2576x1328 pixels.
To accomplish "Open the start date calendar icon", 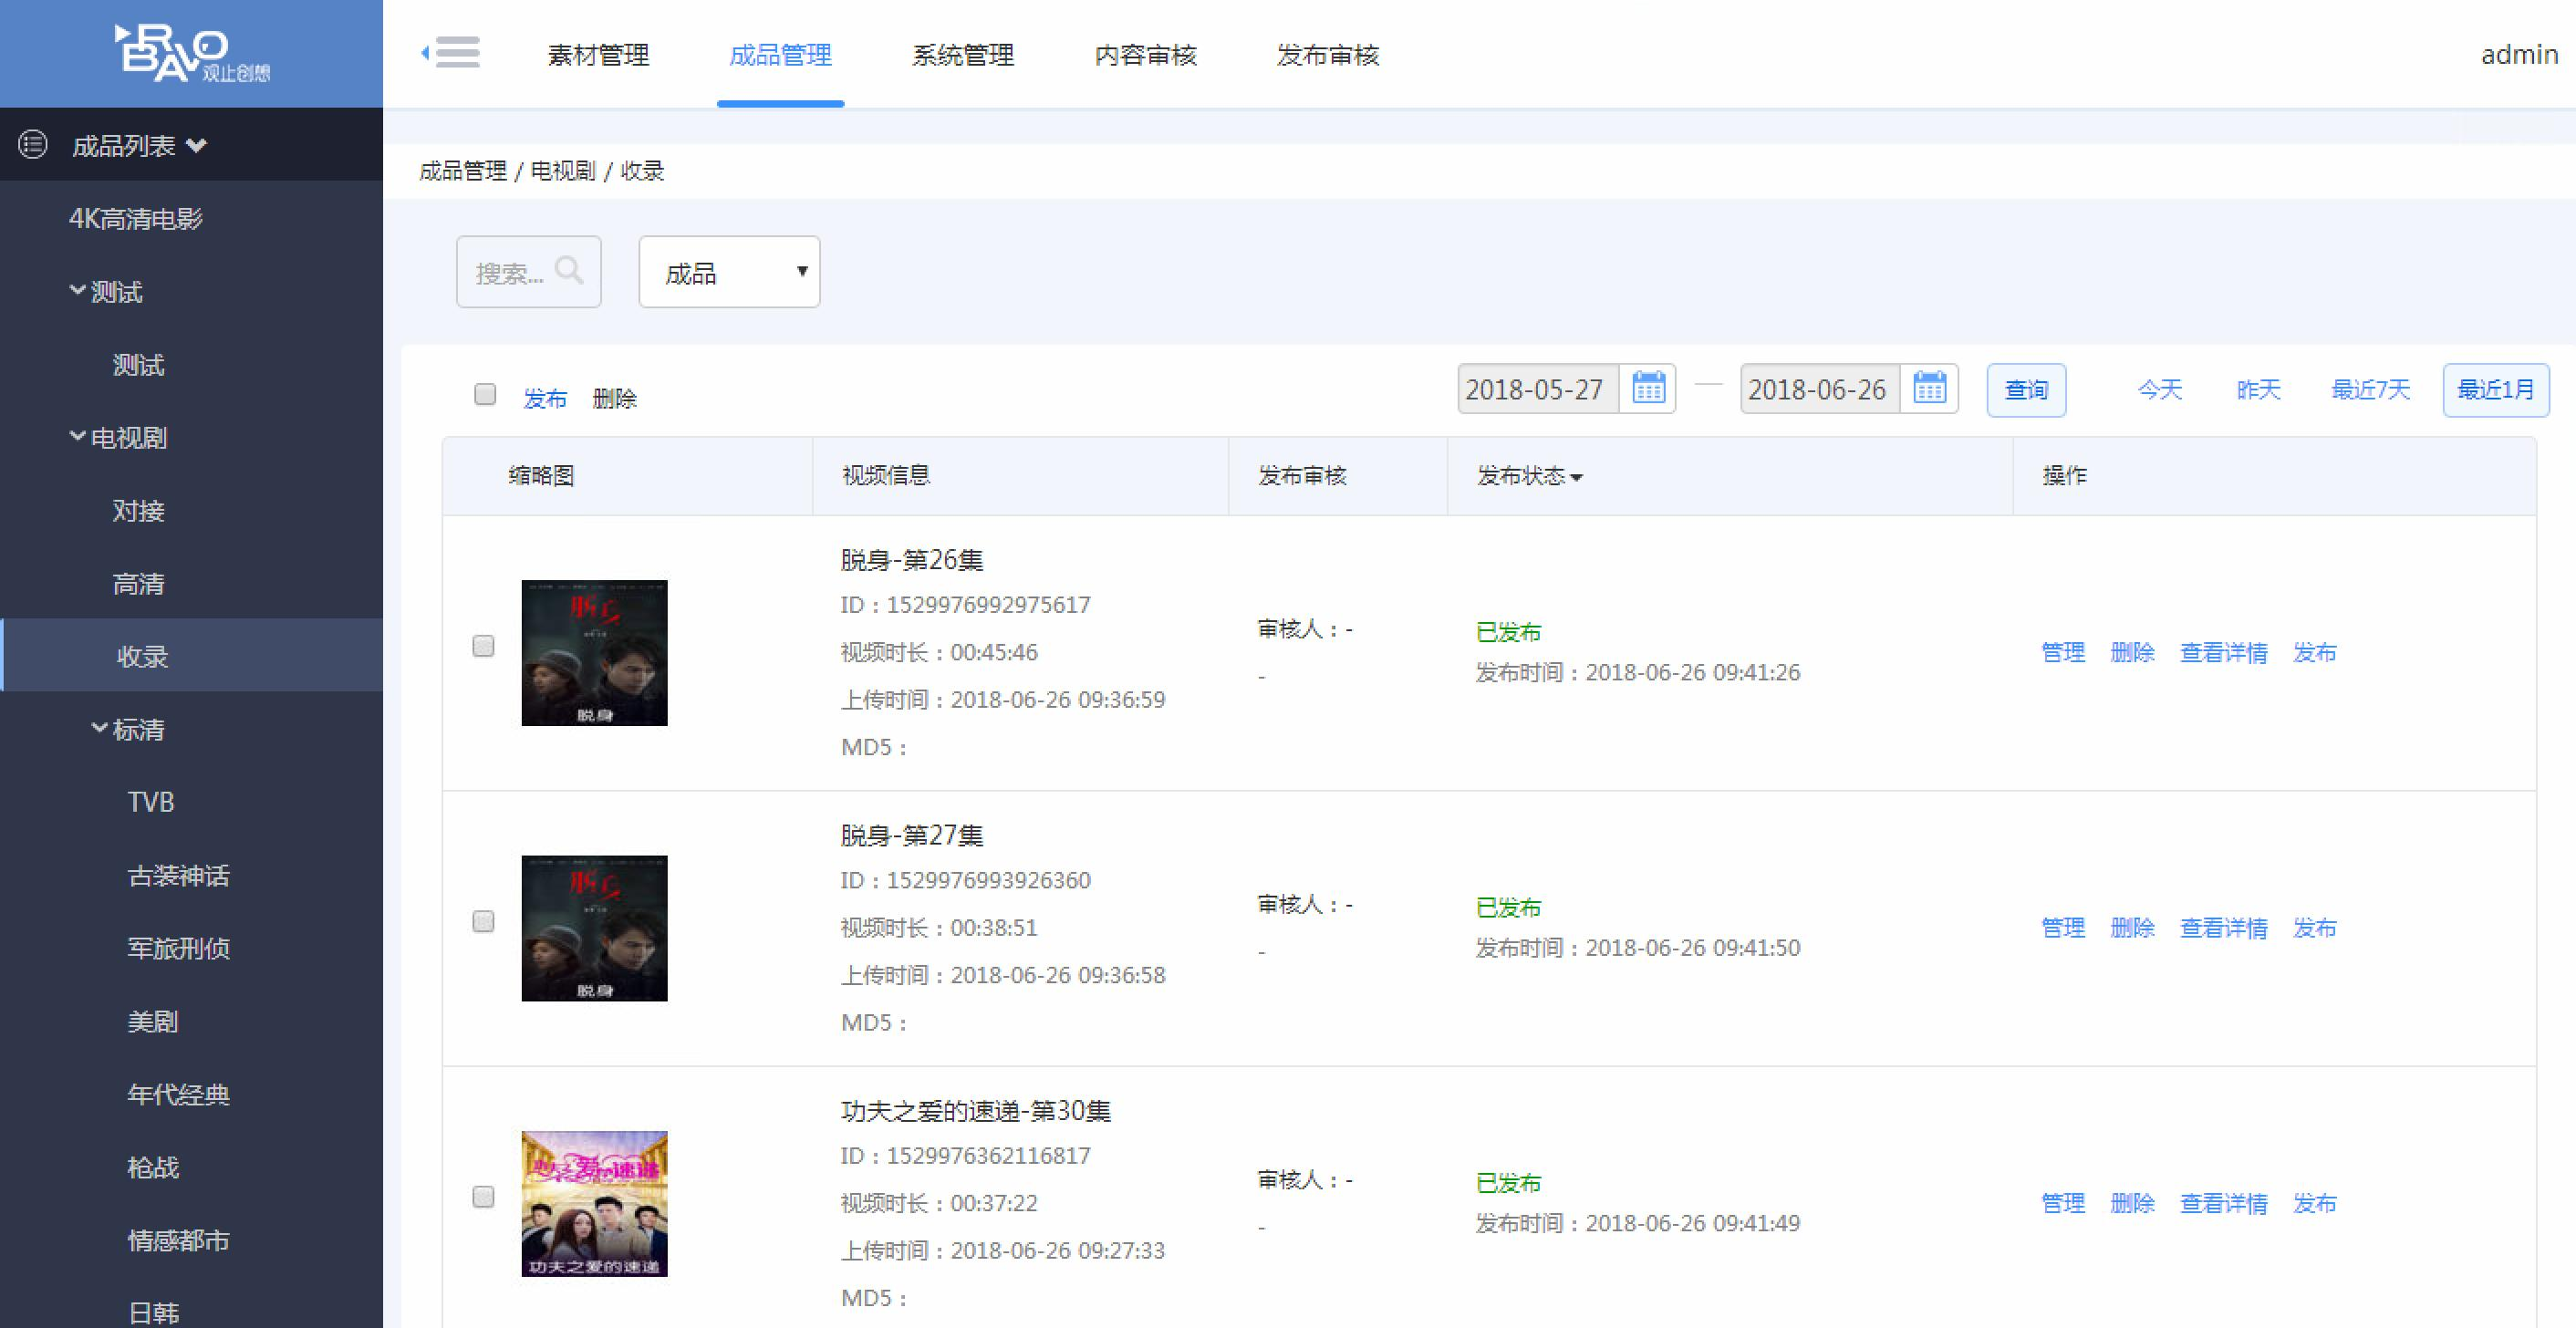I will point(1648,389).
